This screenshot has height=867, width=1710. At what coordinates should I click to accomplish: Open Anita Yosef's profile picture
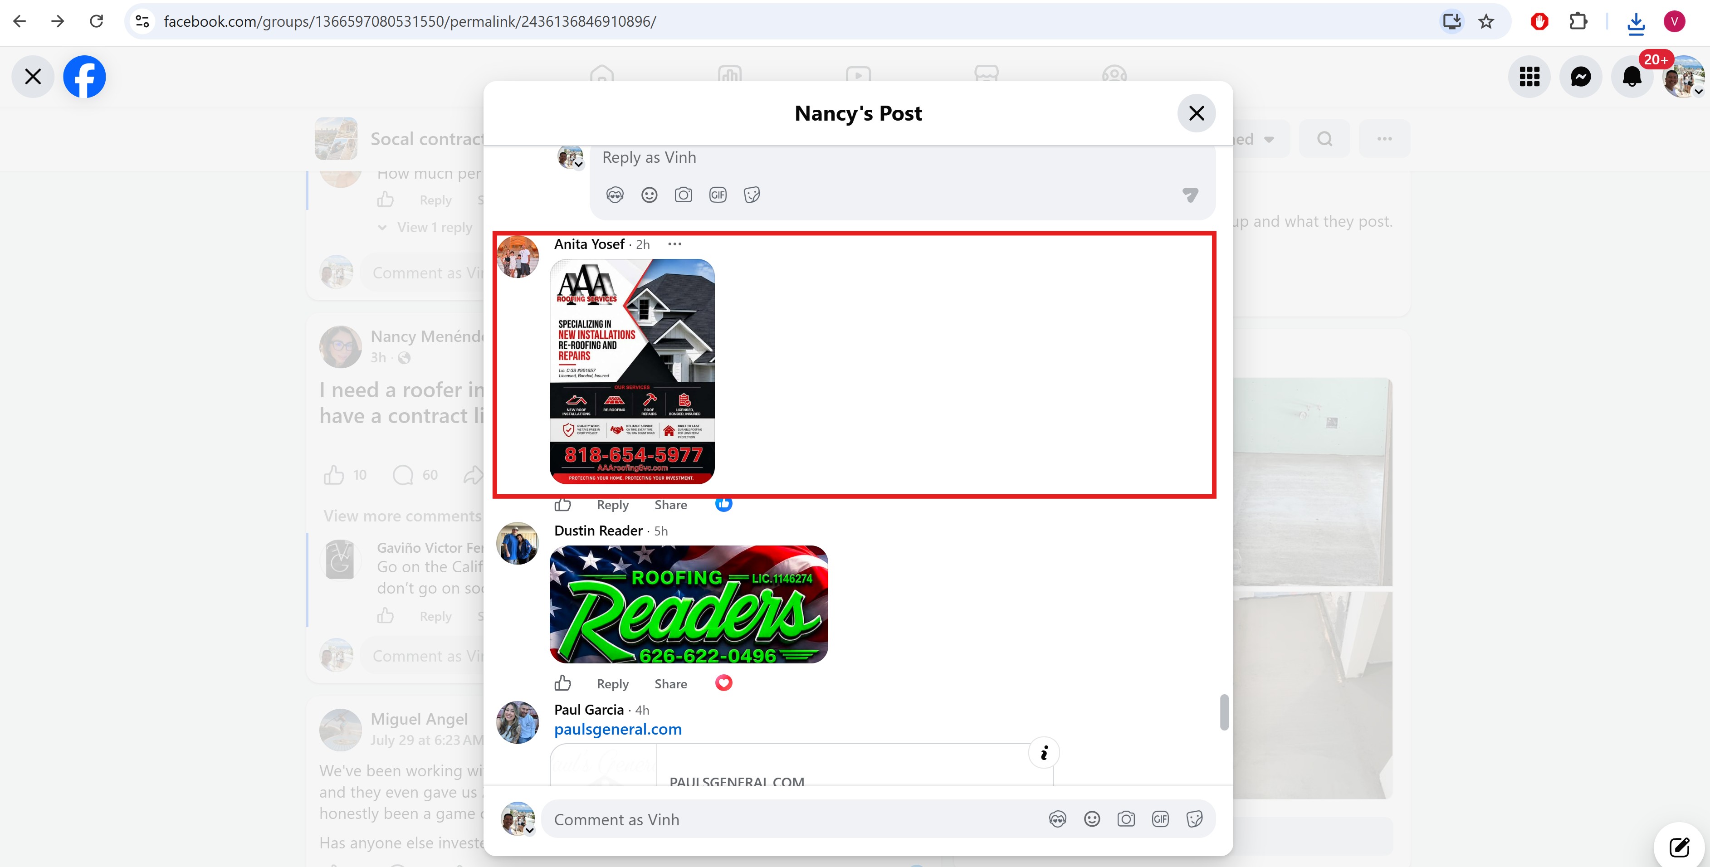pos(518,256)
